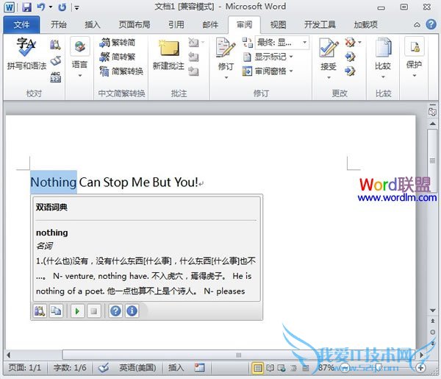Toggle Insert mode in the status bar
Screen dimensions: 441x379
pos(176,367)
